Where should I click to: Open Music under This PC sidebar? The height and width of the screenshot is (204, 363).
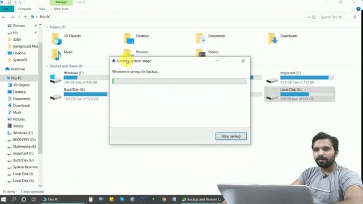pos(18,112)
